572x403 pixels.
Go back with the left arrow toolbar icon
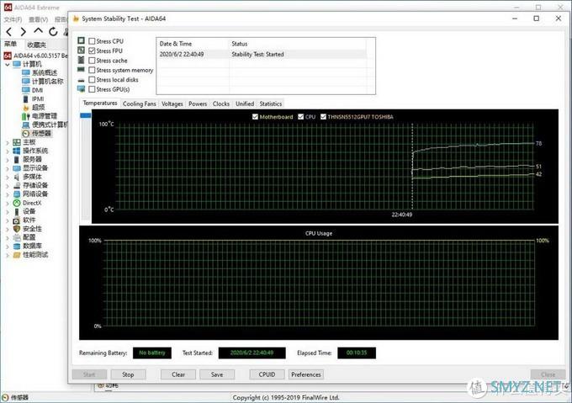click(x=8, y=32)
